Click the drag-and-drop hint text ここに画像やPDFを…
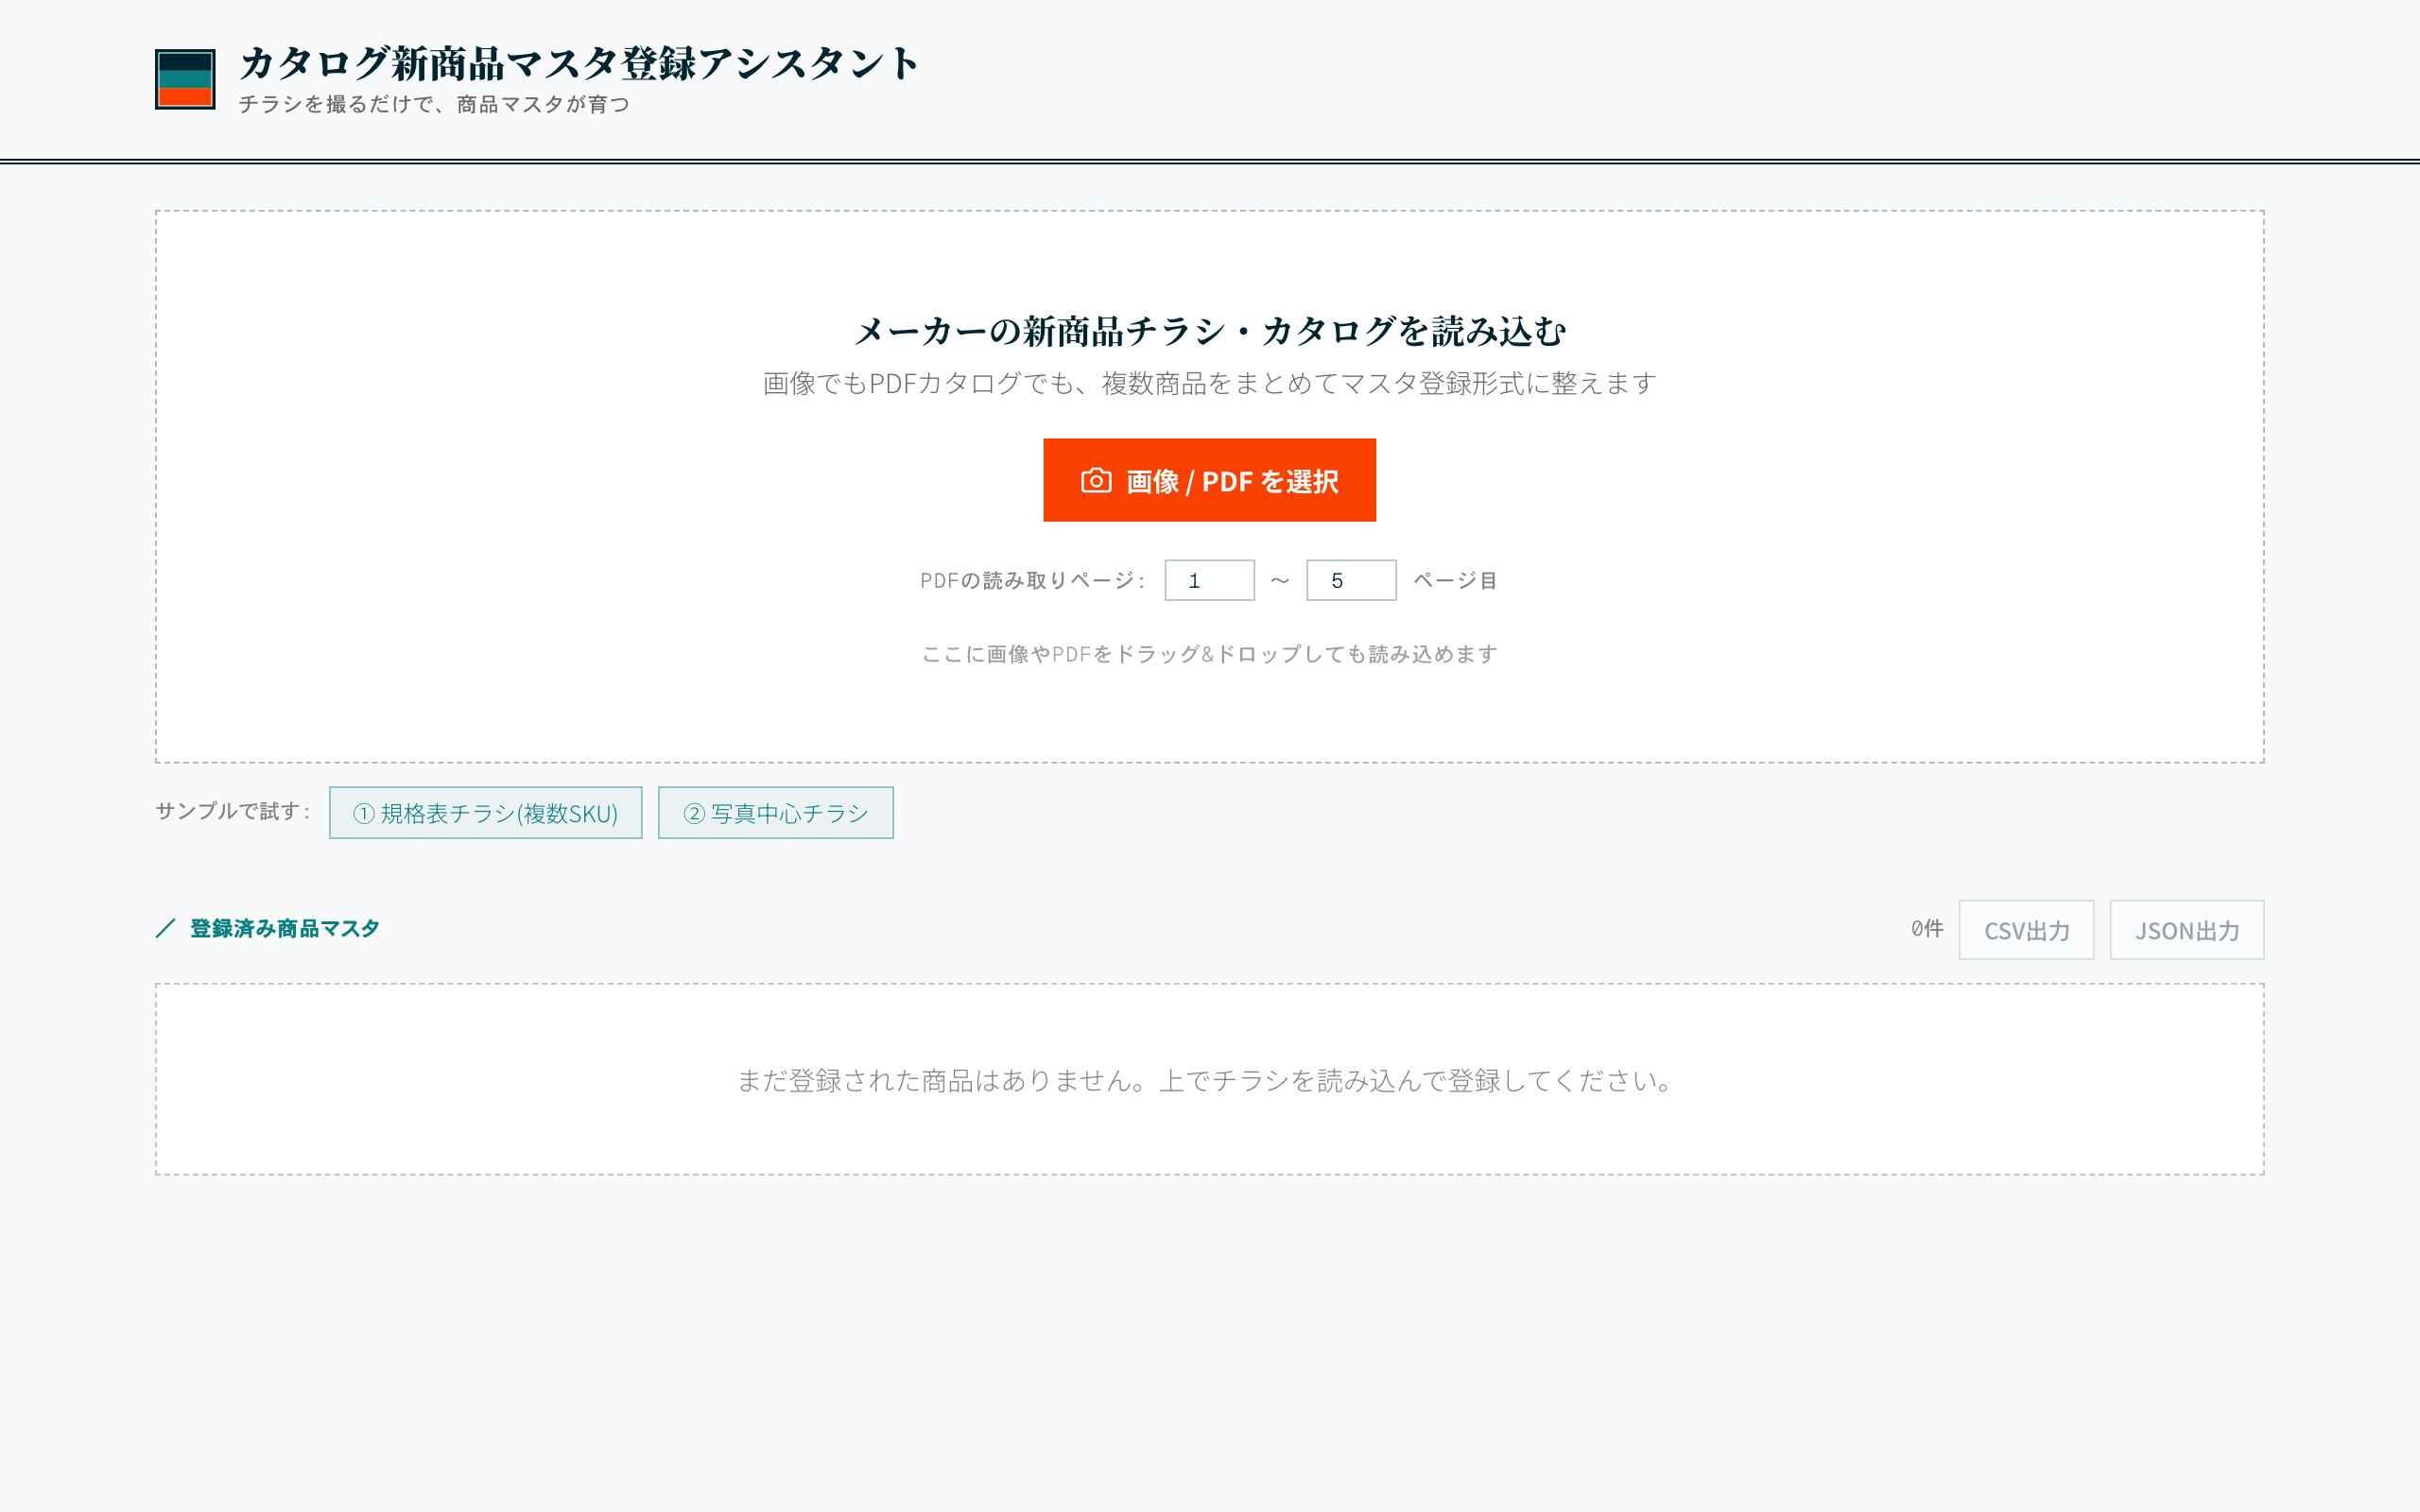 pyautogui.click(x=1210, y=654)
